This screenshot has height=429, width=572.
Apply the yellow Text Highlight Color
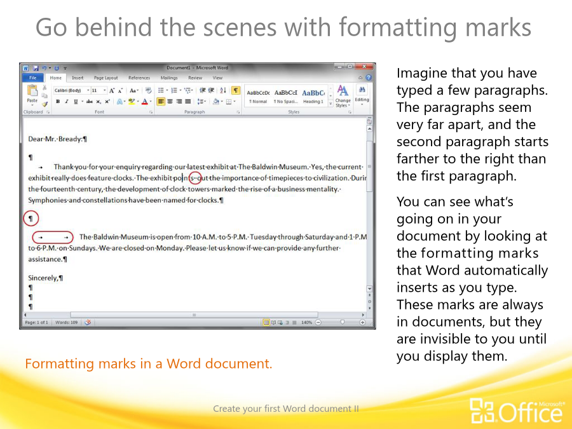click(132, 102)
